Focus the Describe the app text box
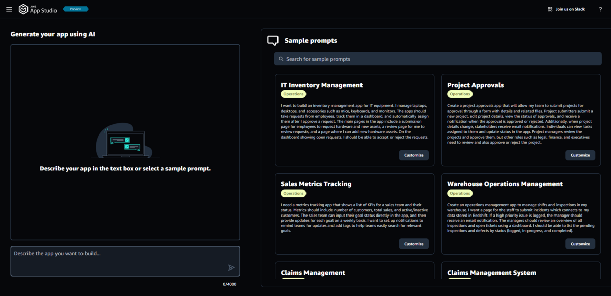The image size is (611, 296). coord(125,261)
